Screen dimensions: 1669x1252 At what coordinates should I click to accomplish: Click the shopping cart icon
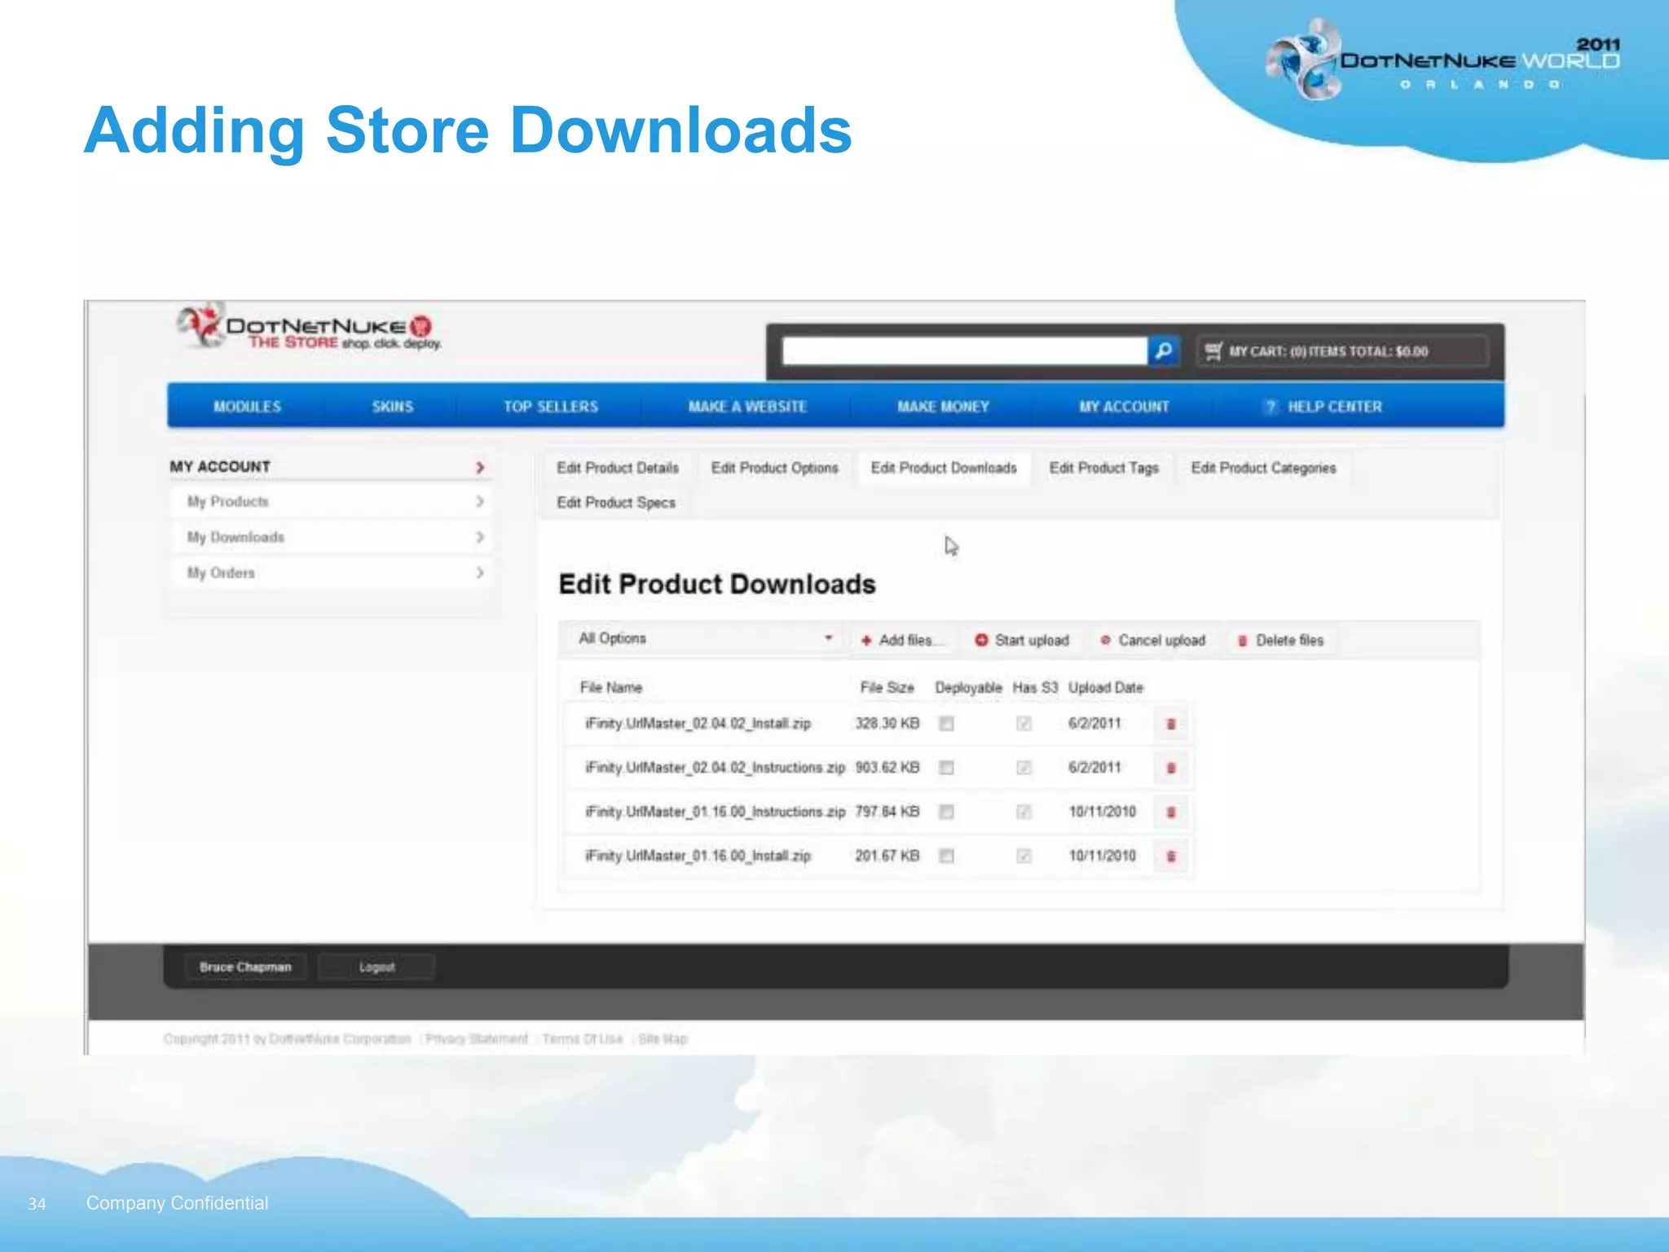pos(1213,351)
